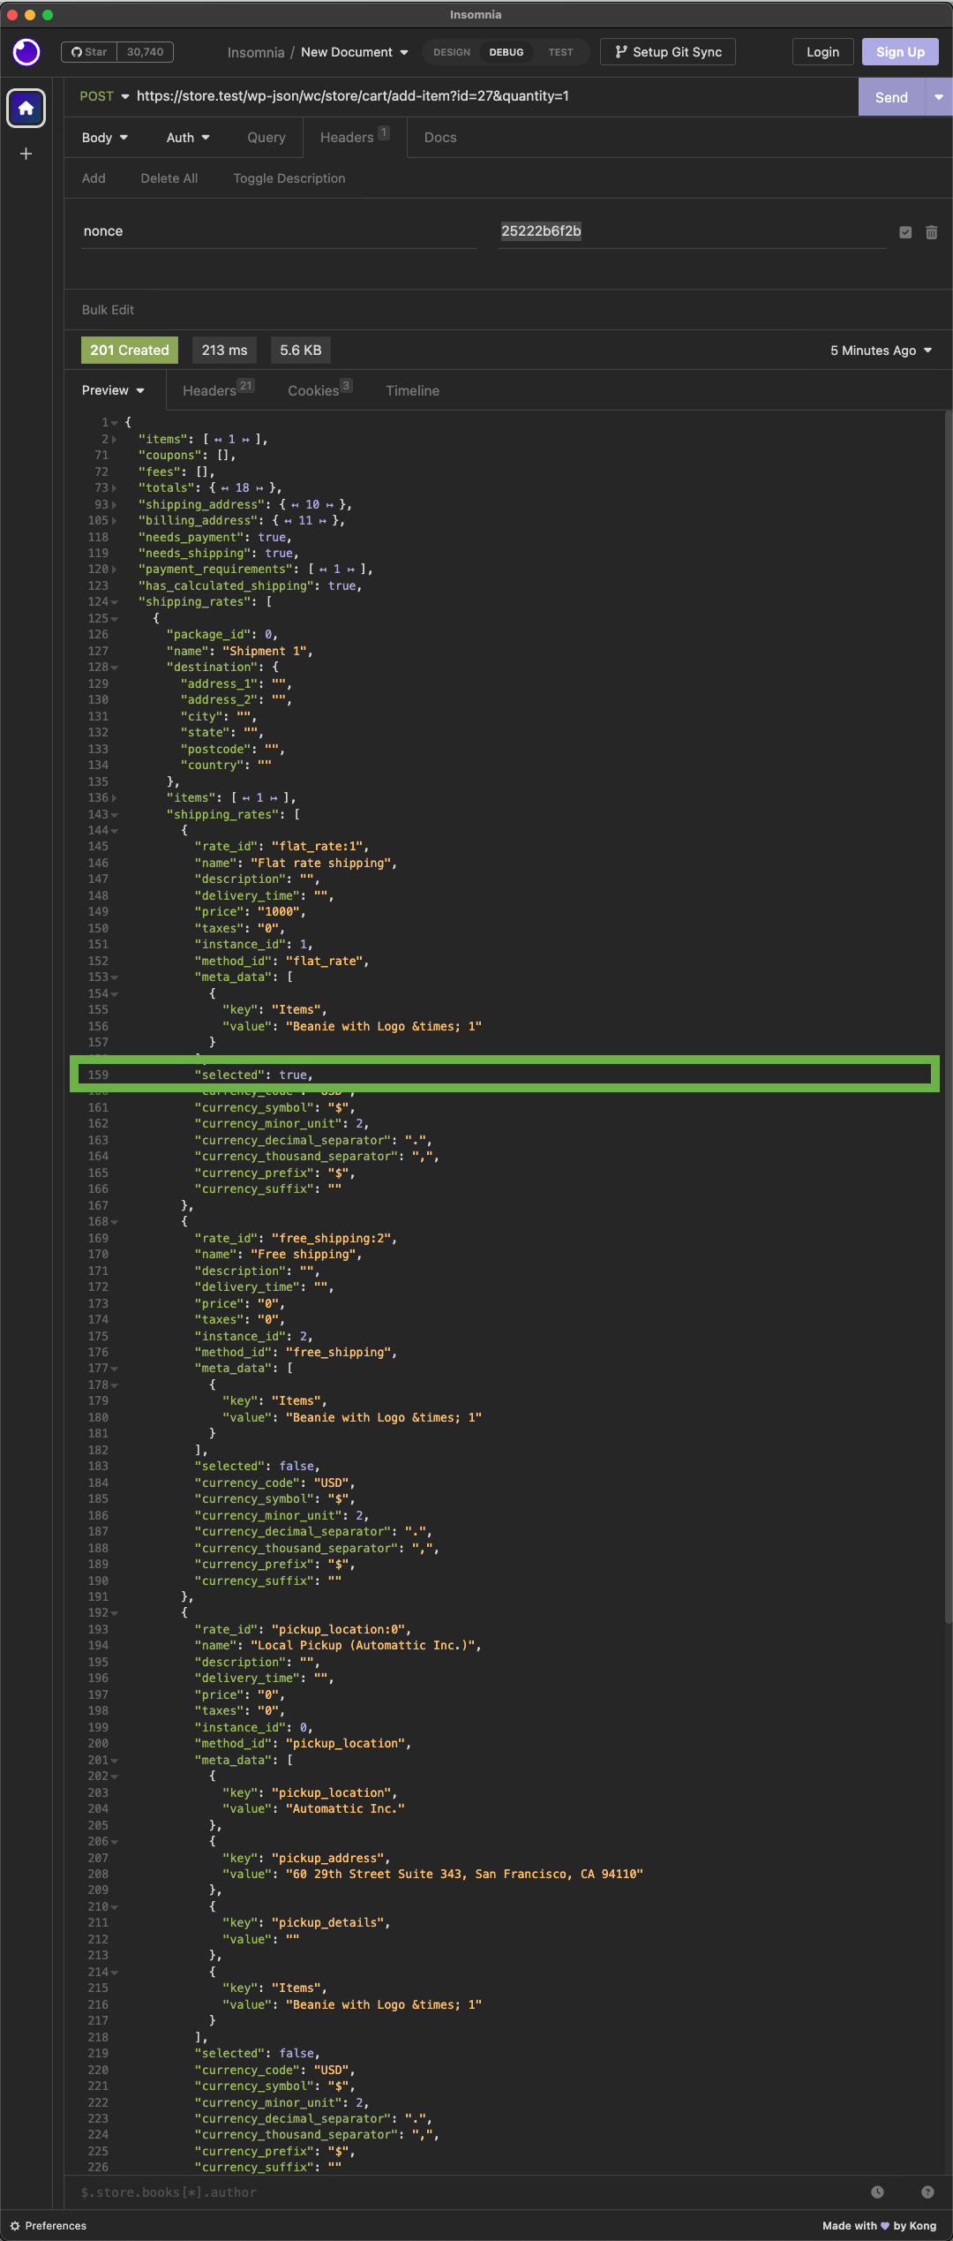This screenshot has height=2241, width=953.
Task: Collapse the shipping_rates array at line 124
Action: [115, 602]
